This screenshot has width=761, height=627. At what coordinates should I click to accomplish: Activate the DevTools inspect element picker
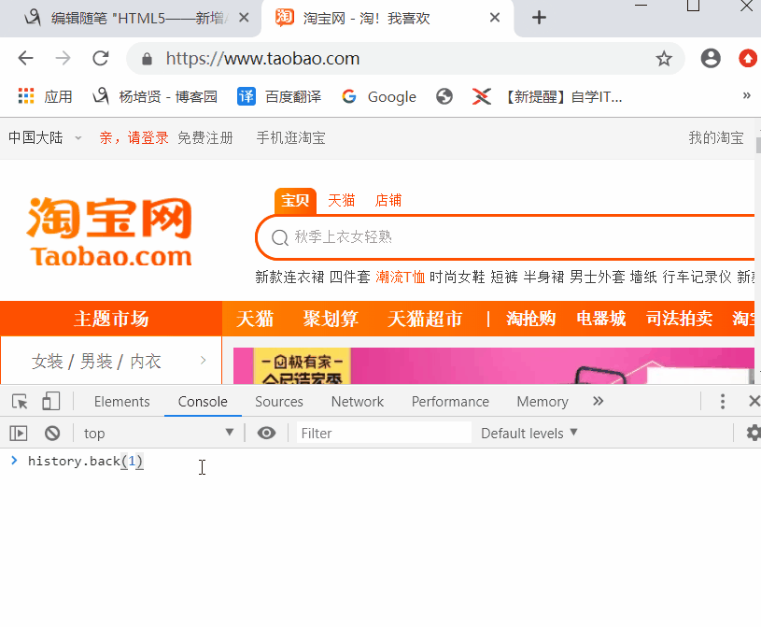click(x=20, y=402)
